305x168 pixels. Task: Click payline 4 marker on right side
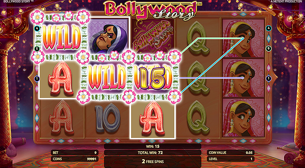pos(268,29)
